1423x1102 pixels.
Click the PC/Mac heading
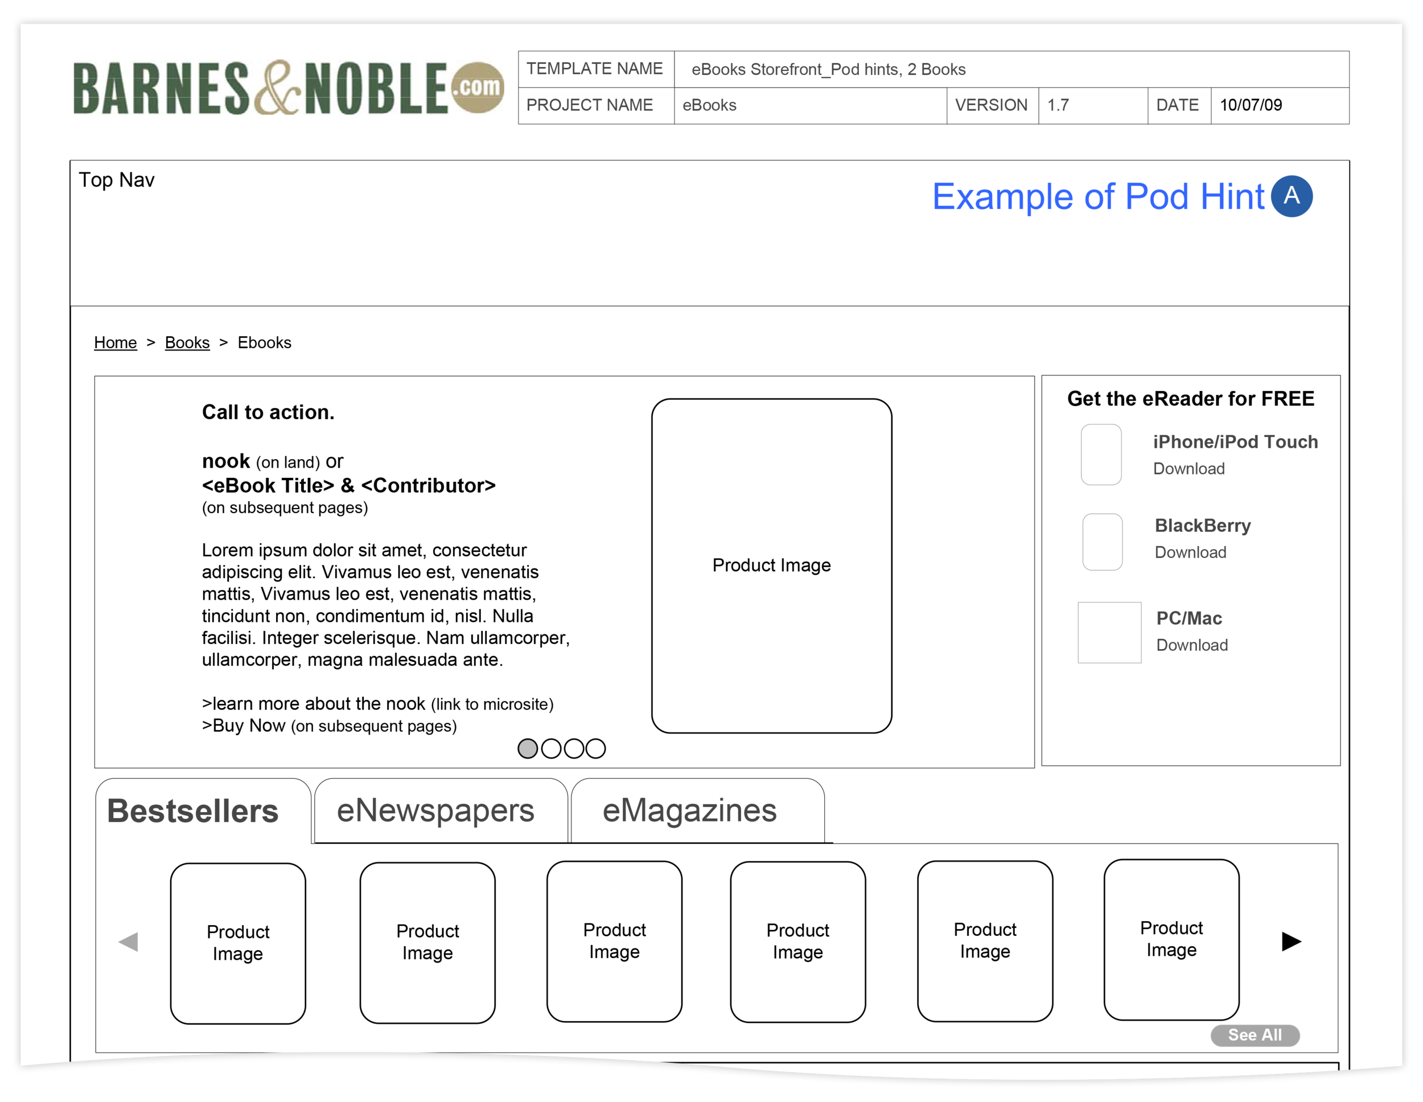tap(1189, 618)
